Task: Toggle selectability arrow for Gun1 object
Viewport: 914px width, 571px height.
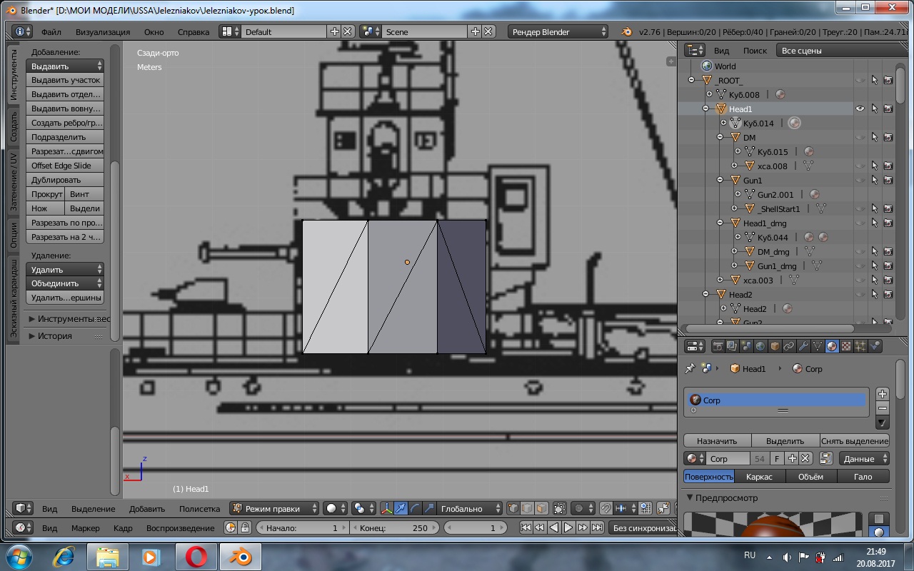Action: coord(874,181)
